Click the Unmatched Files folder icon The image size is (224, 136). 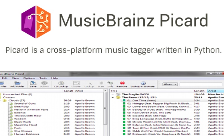pyautogui.click(x=1, y=94)
